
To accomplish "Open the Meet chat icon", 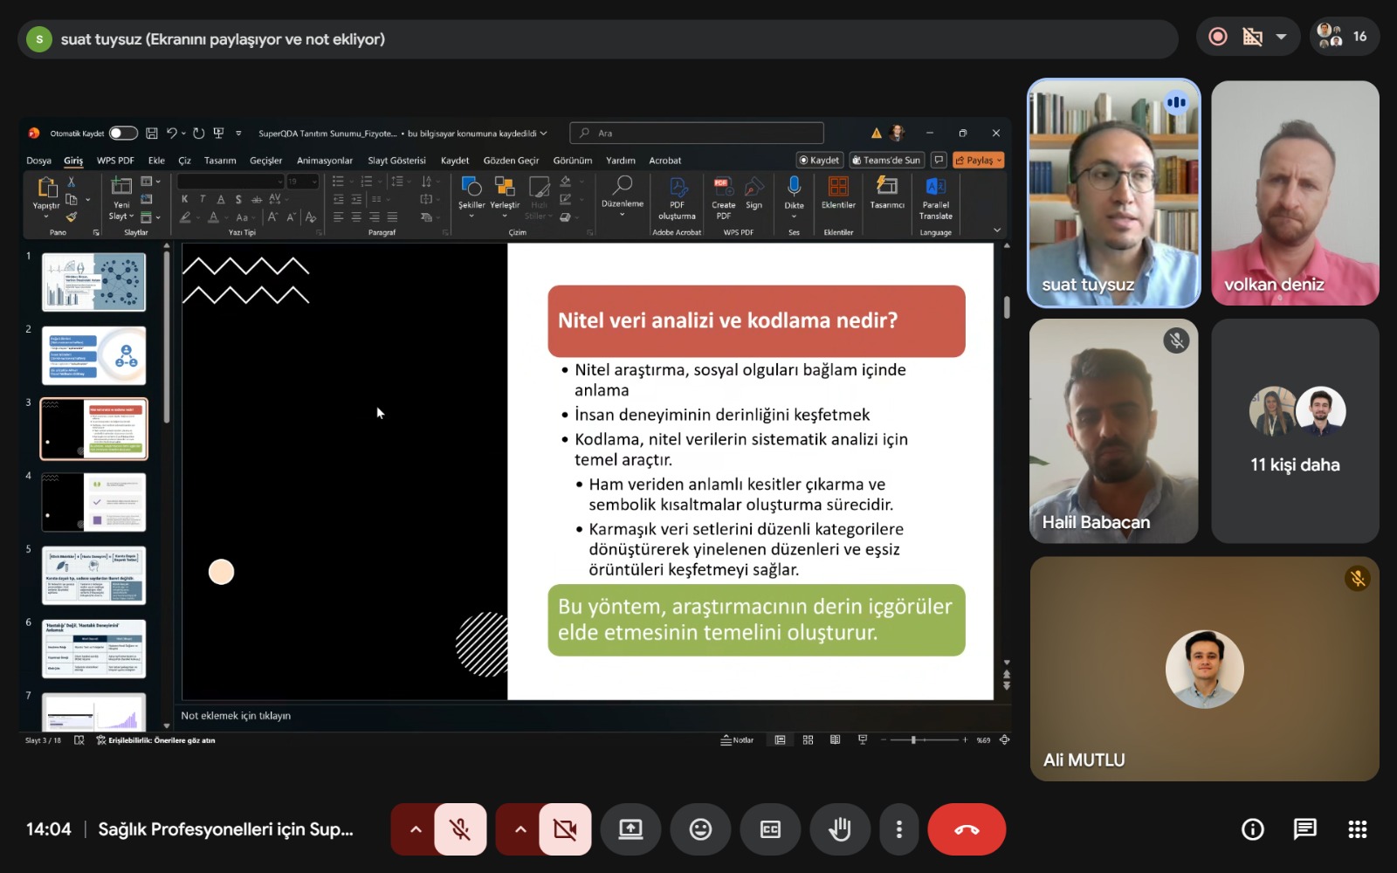I will [1305, 829].
